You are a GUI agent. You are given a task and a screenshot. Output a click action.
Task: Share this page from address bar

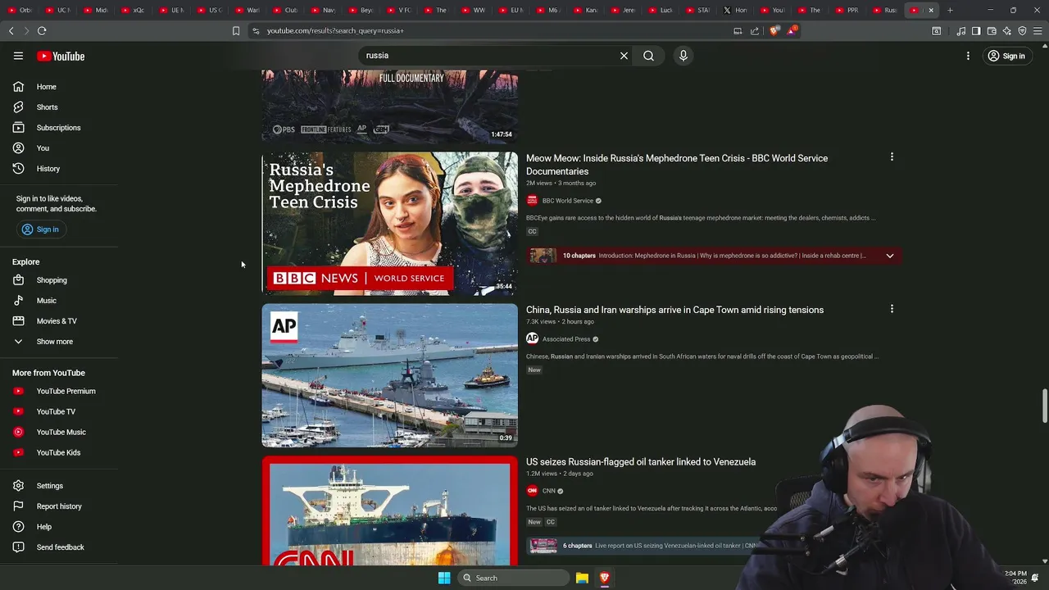[755, 30]
